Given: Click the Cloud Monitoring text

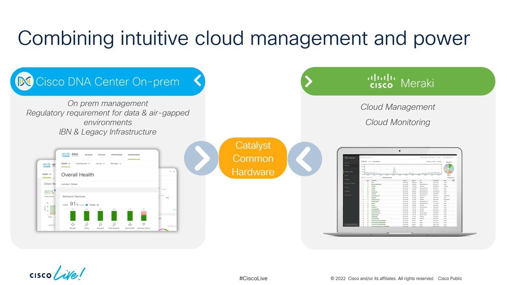Looking at the screenshot, I should point(398,122).
